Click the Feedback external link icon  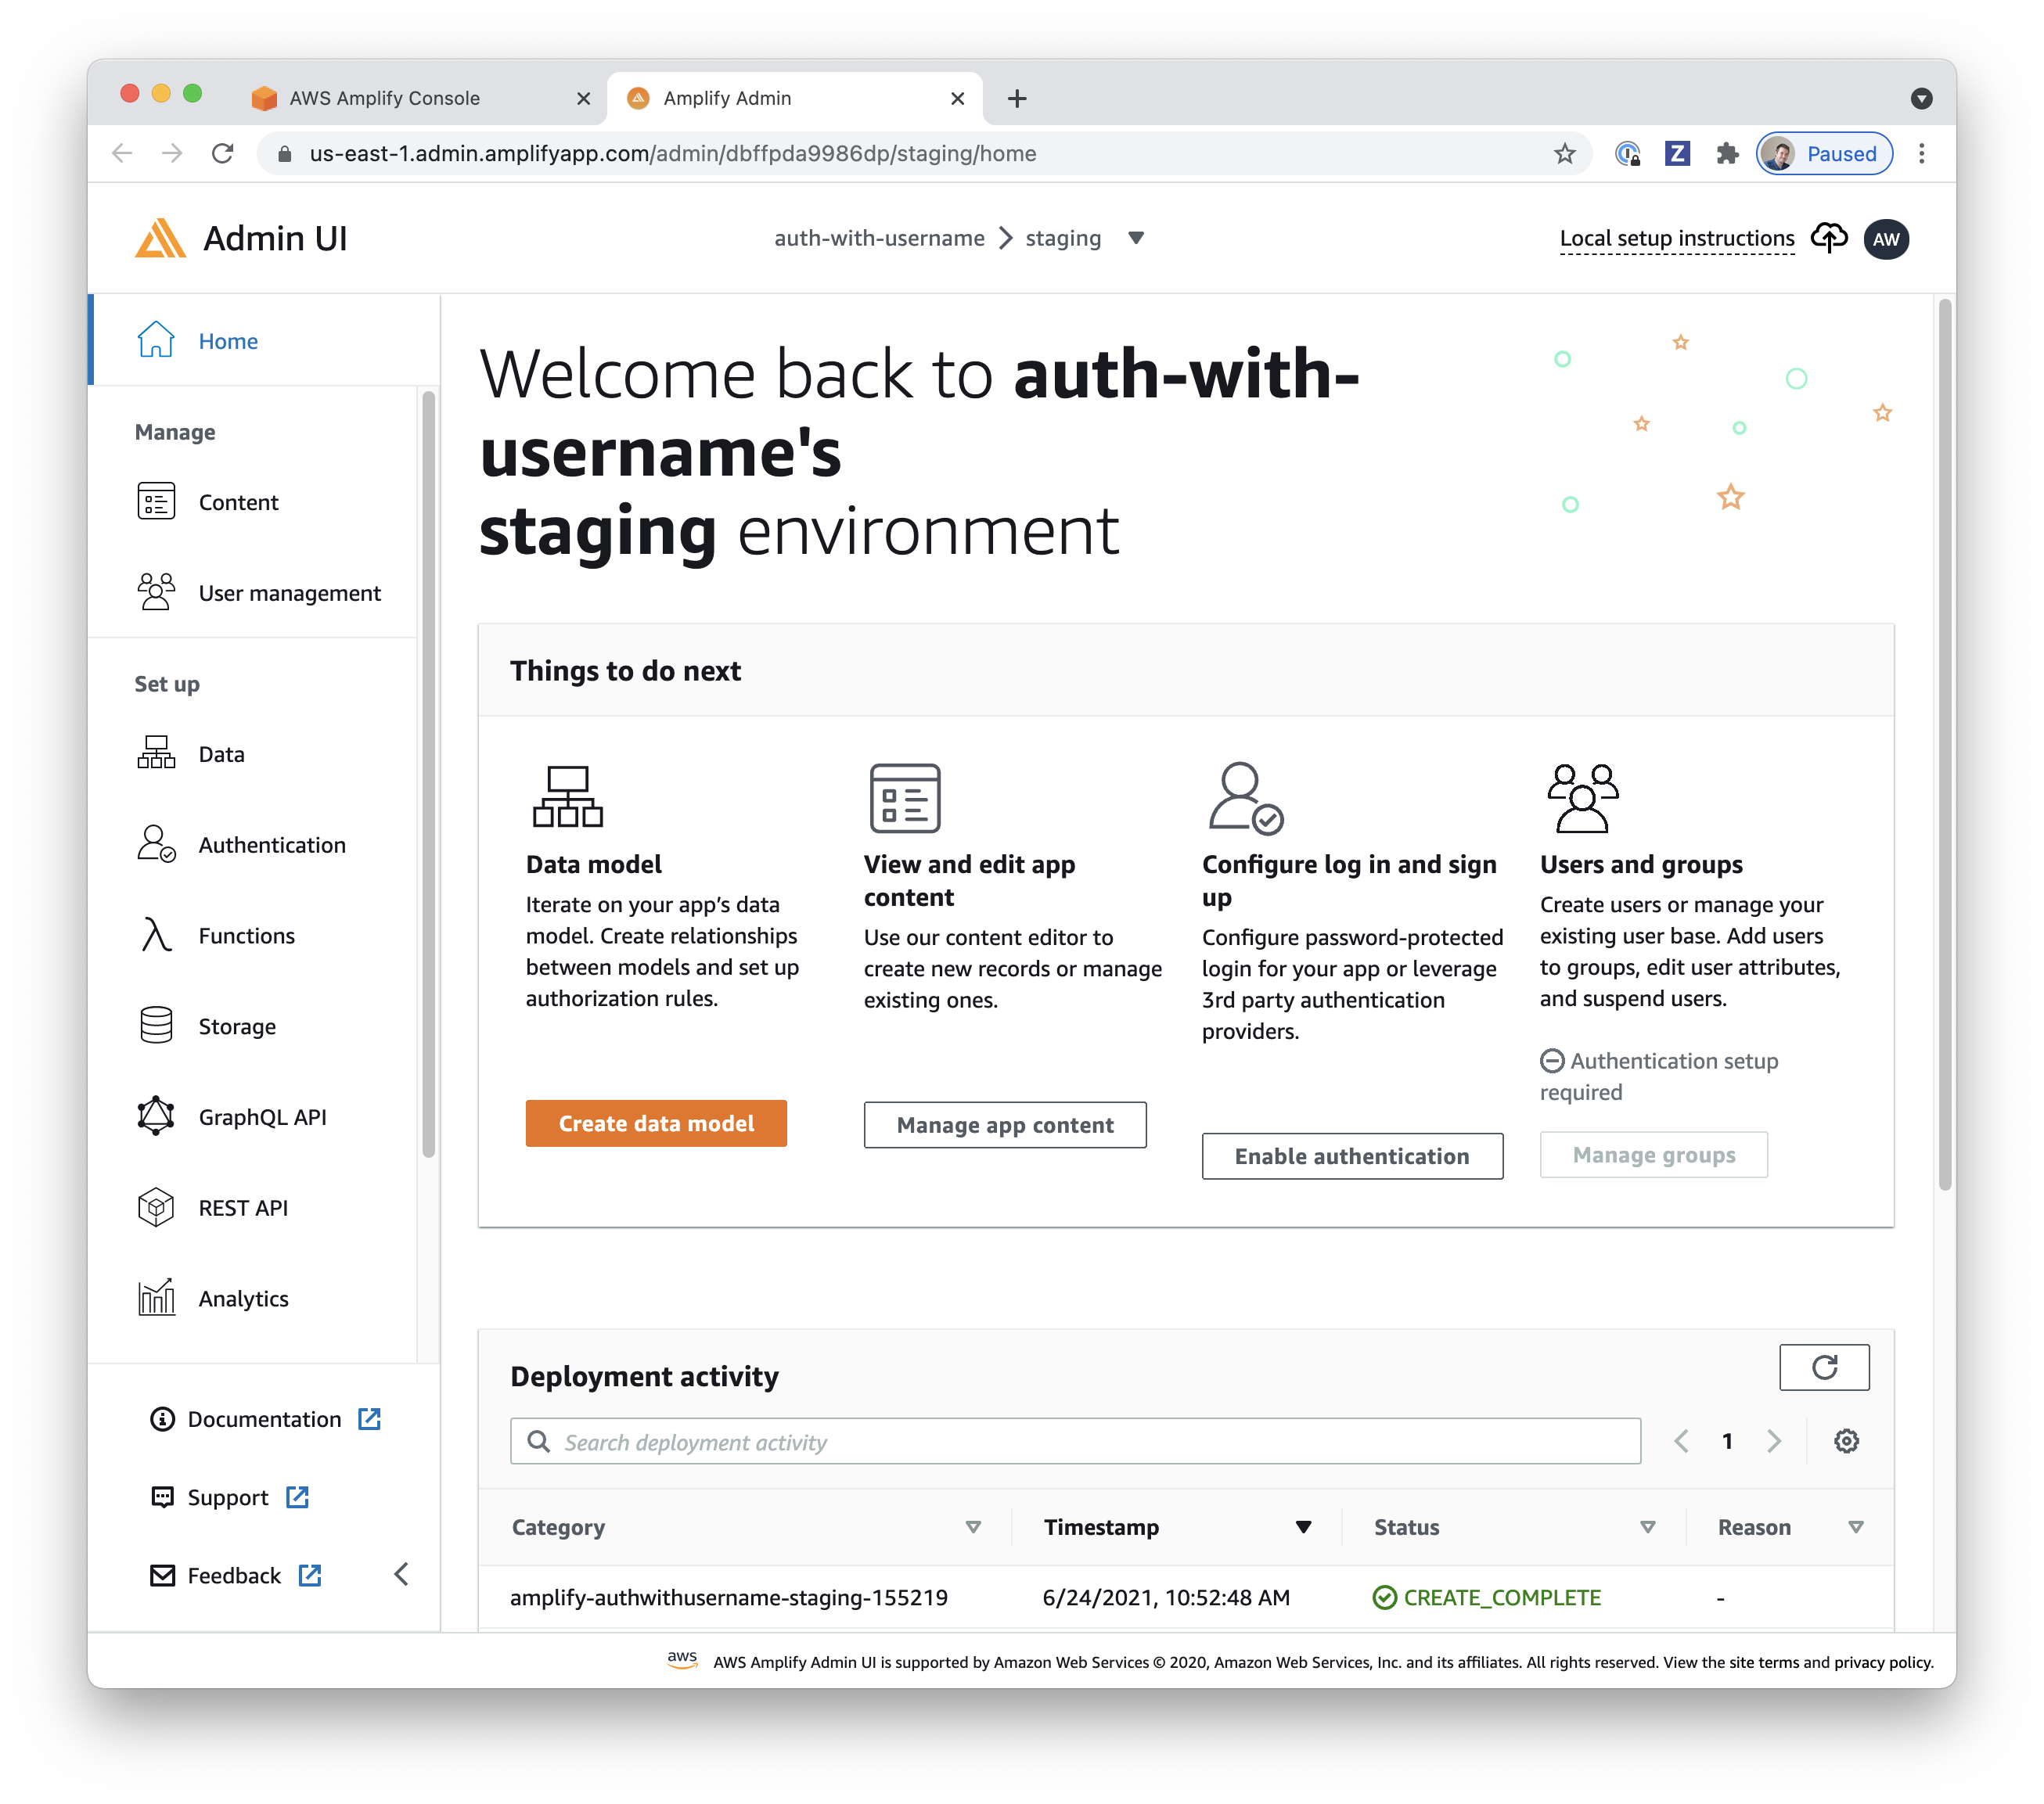(x=310, y=1575)
